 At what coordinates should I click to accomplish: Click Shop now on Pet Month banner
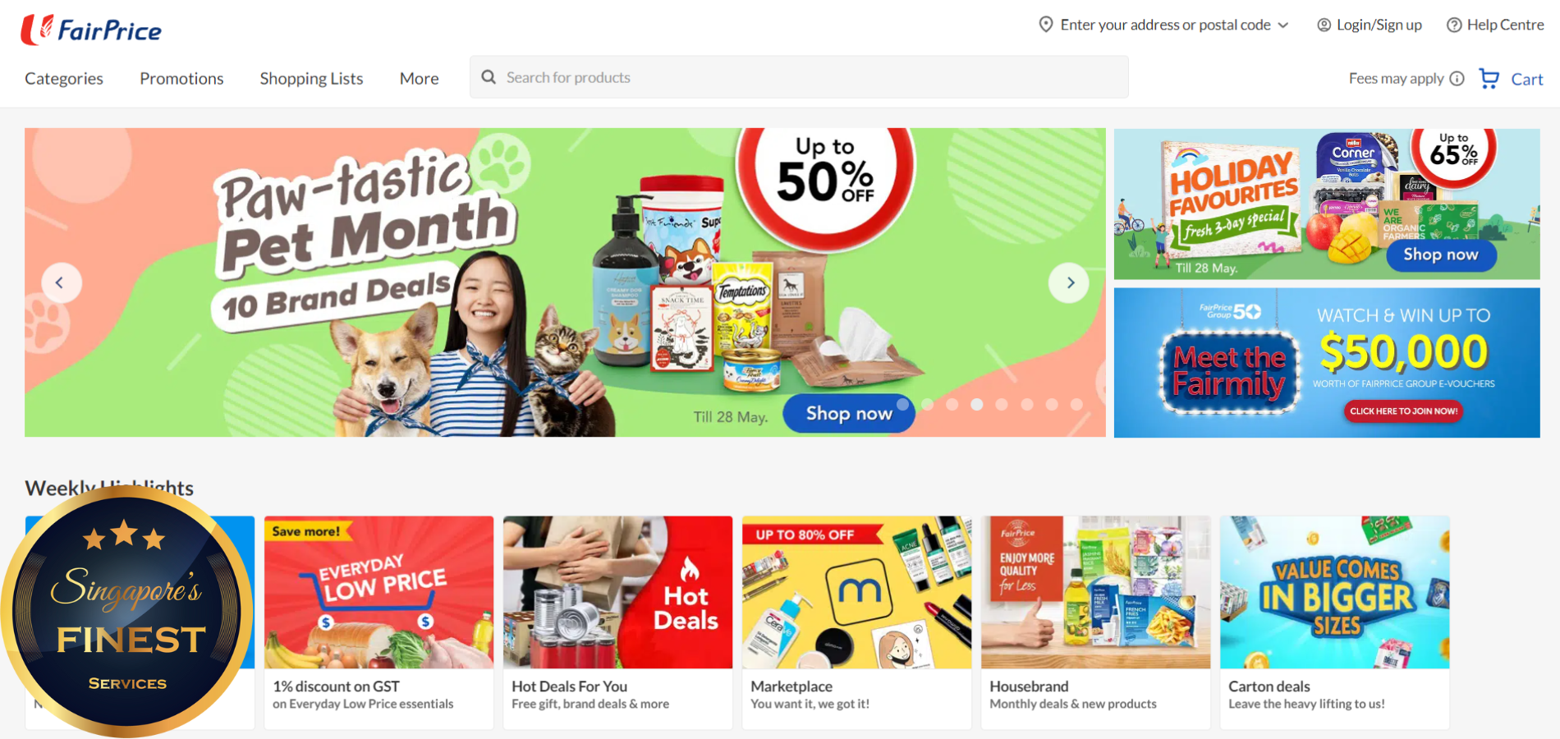[x=849, y=413]
